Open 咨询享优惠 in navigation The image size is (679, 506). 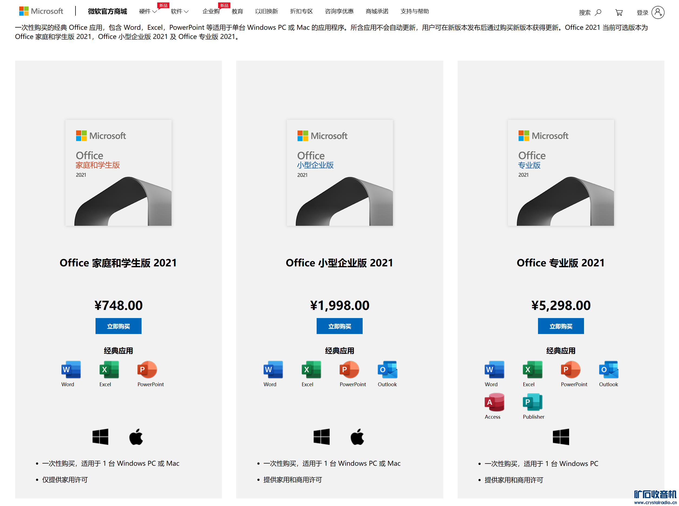(x=339, y=11)
